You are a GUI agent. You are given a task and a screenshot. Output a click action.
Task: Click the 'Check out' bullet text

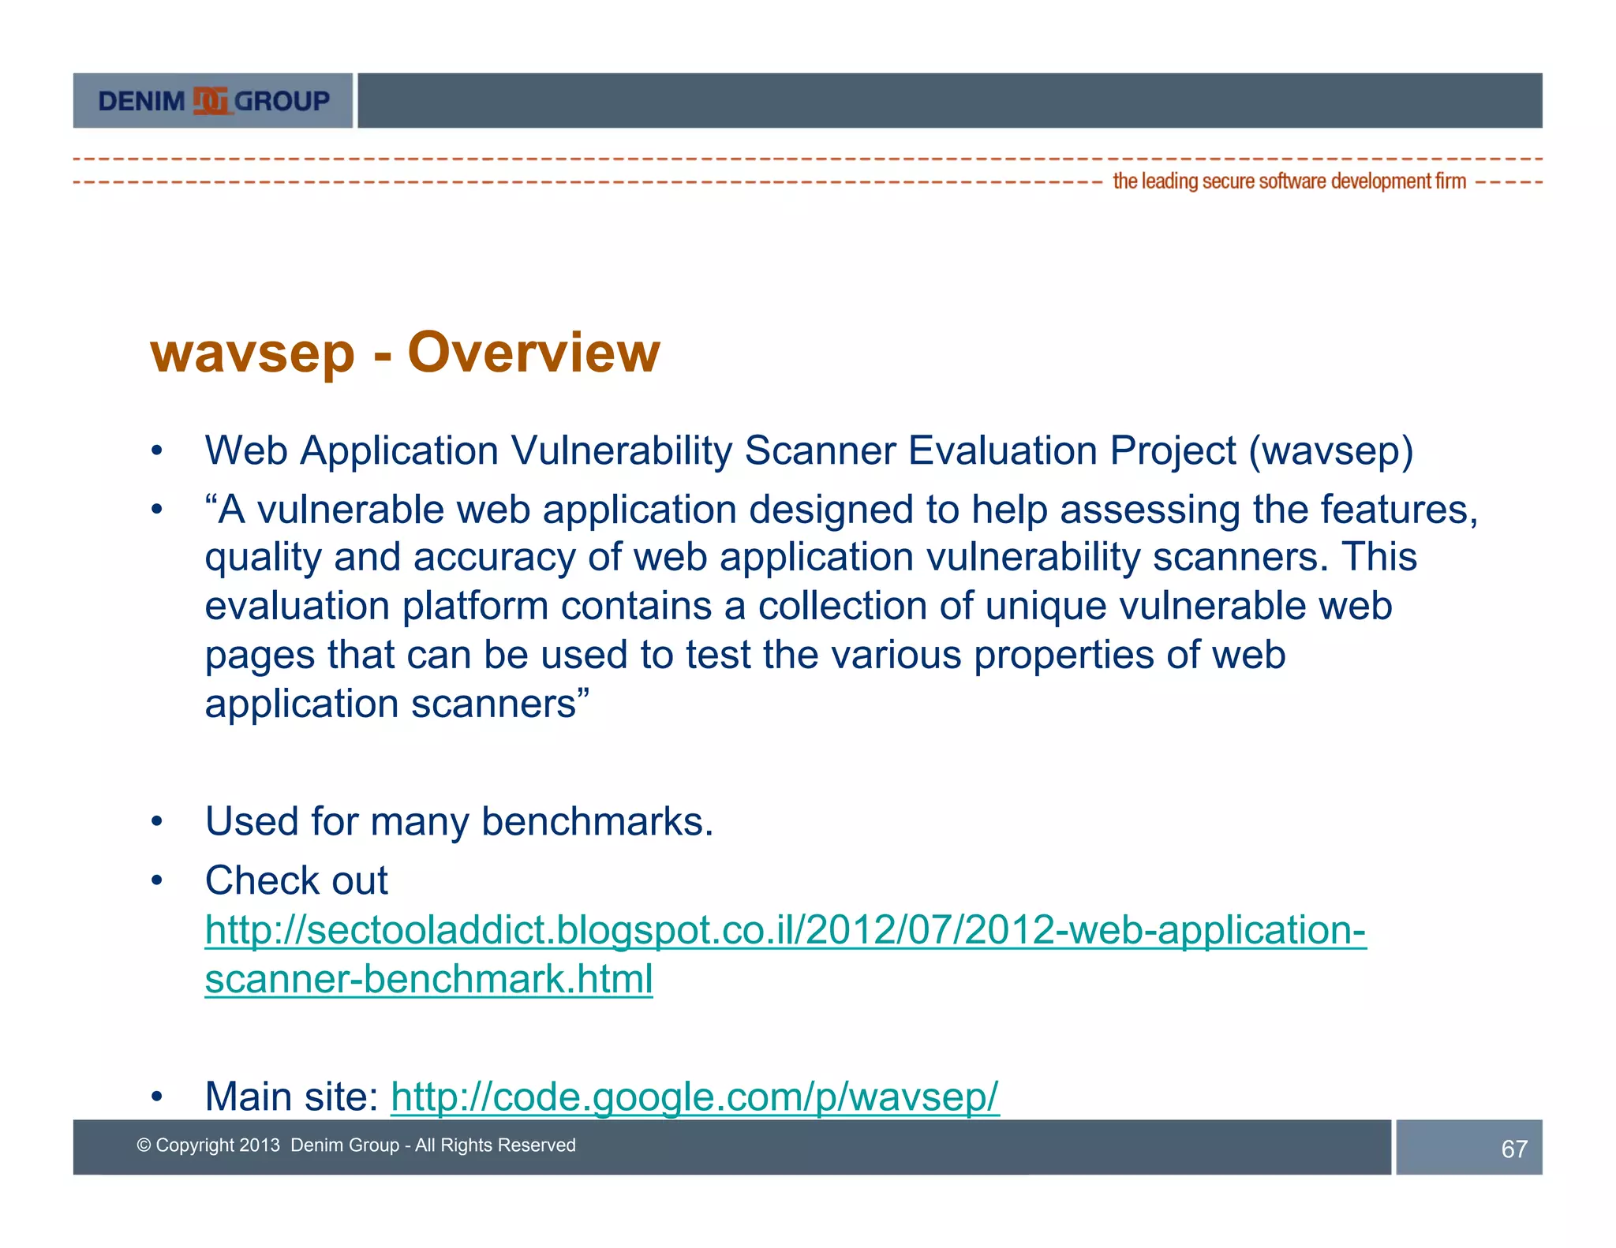tap(296, 880)
